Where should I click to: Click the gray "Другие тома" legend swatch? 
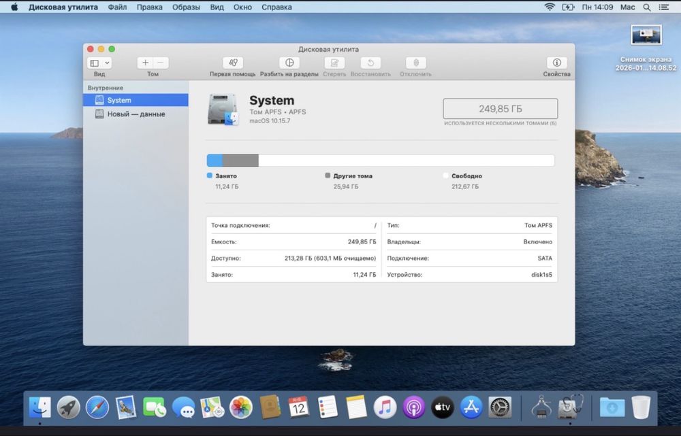coord(328,175)
